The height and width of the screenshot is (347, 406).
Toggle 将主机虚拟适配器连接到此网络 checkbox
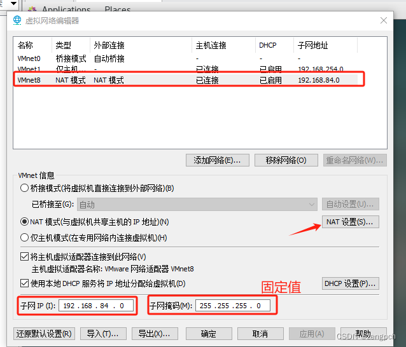coord(24,257)
